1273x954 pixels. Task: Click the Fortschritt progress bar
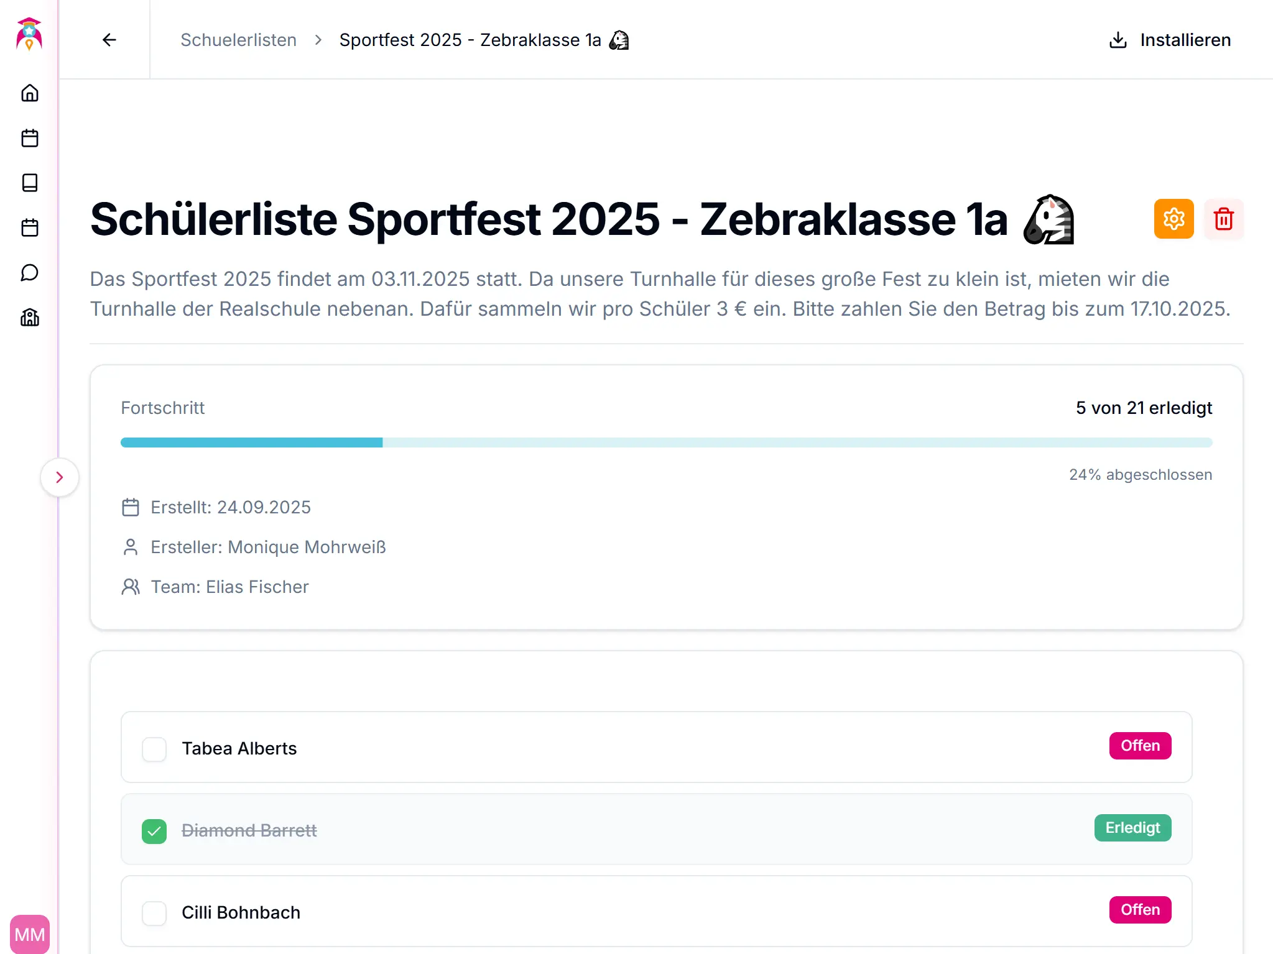666,443
